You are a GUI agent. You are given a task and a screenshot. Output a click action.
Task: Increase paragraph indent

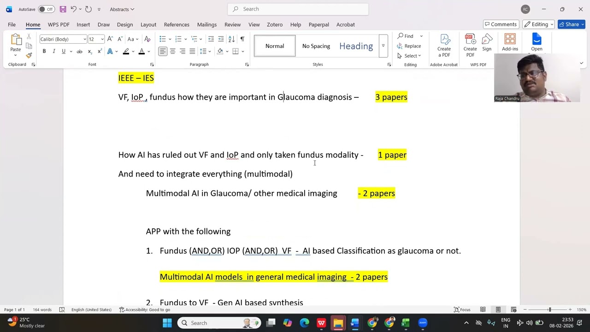221,39
